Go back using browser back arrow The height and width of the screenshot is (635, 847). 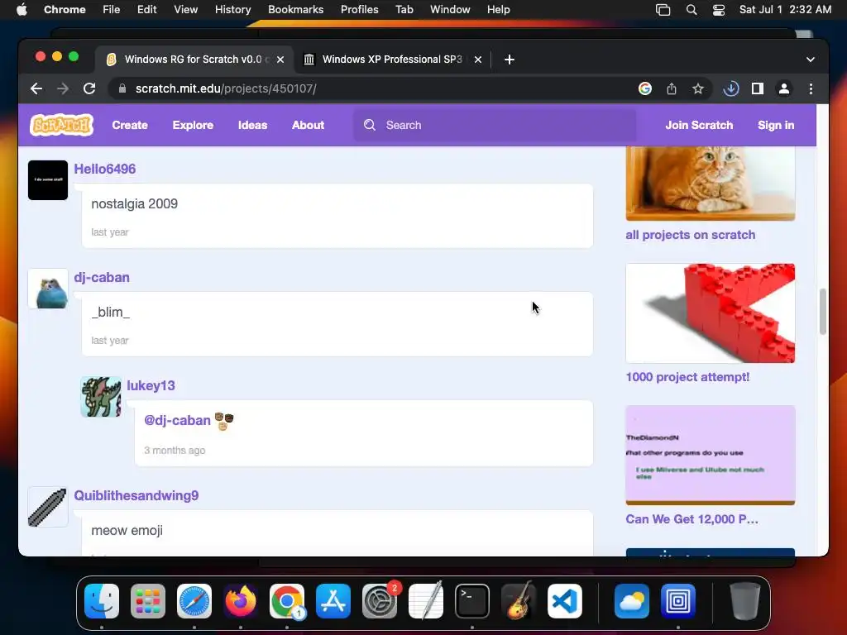(36, 88)
